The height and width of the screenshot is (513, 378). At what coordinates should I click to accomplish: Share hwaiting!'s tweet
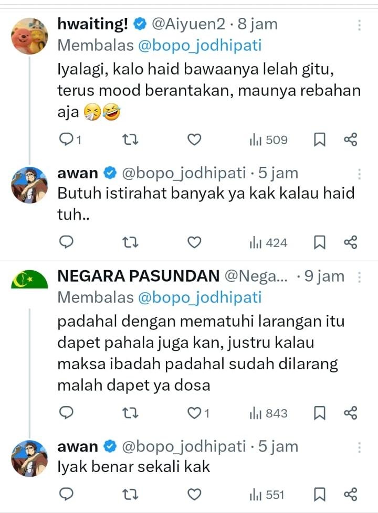click(350, 140)
